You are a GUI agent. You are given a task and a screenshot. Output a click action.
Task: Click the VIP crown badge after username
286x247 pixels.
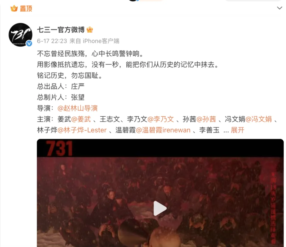[x=90, y=30]
